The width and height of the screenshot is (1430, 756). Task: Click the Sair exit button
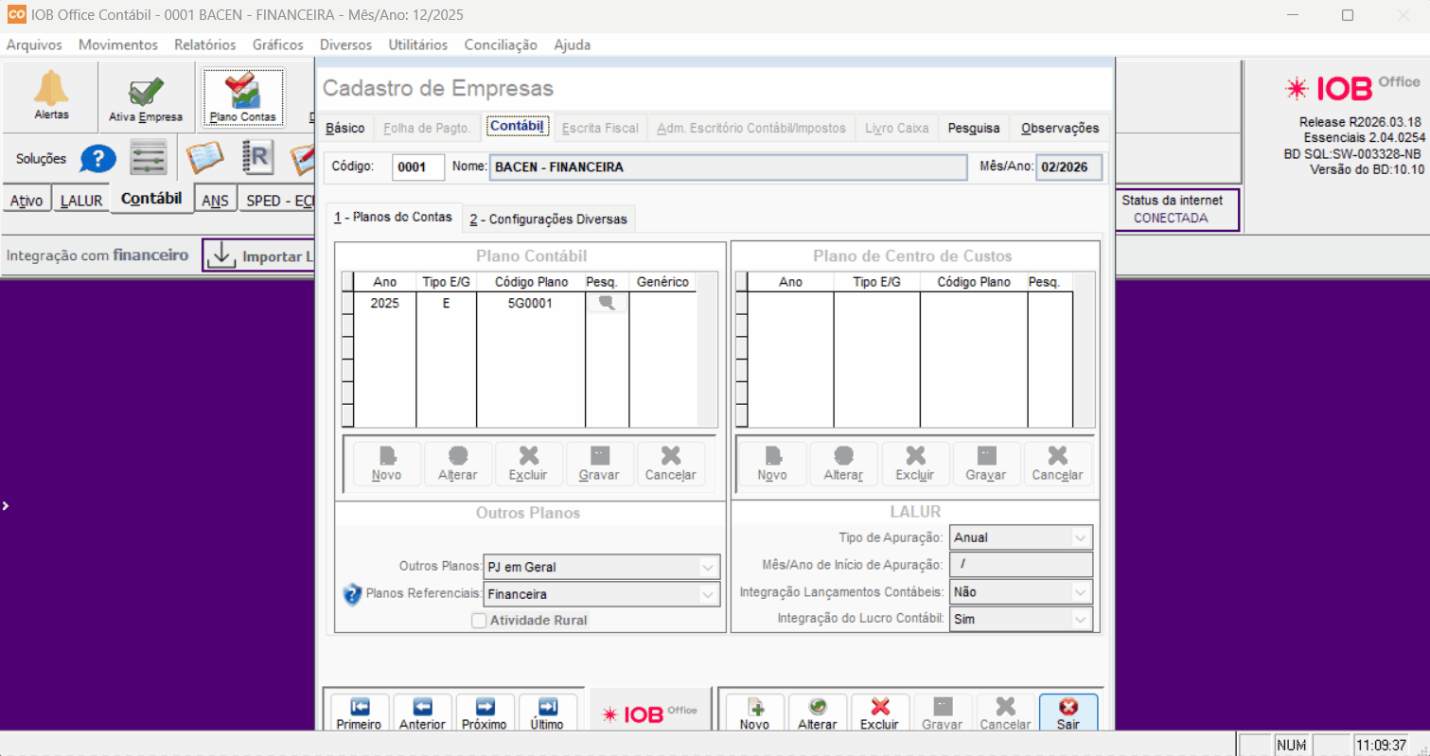coord(1068,713)
